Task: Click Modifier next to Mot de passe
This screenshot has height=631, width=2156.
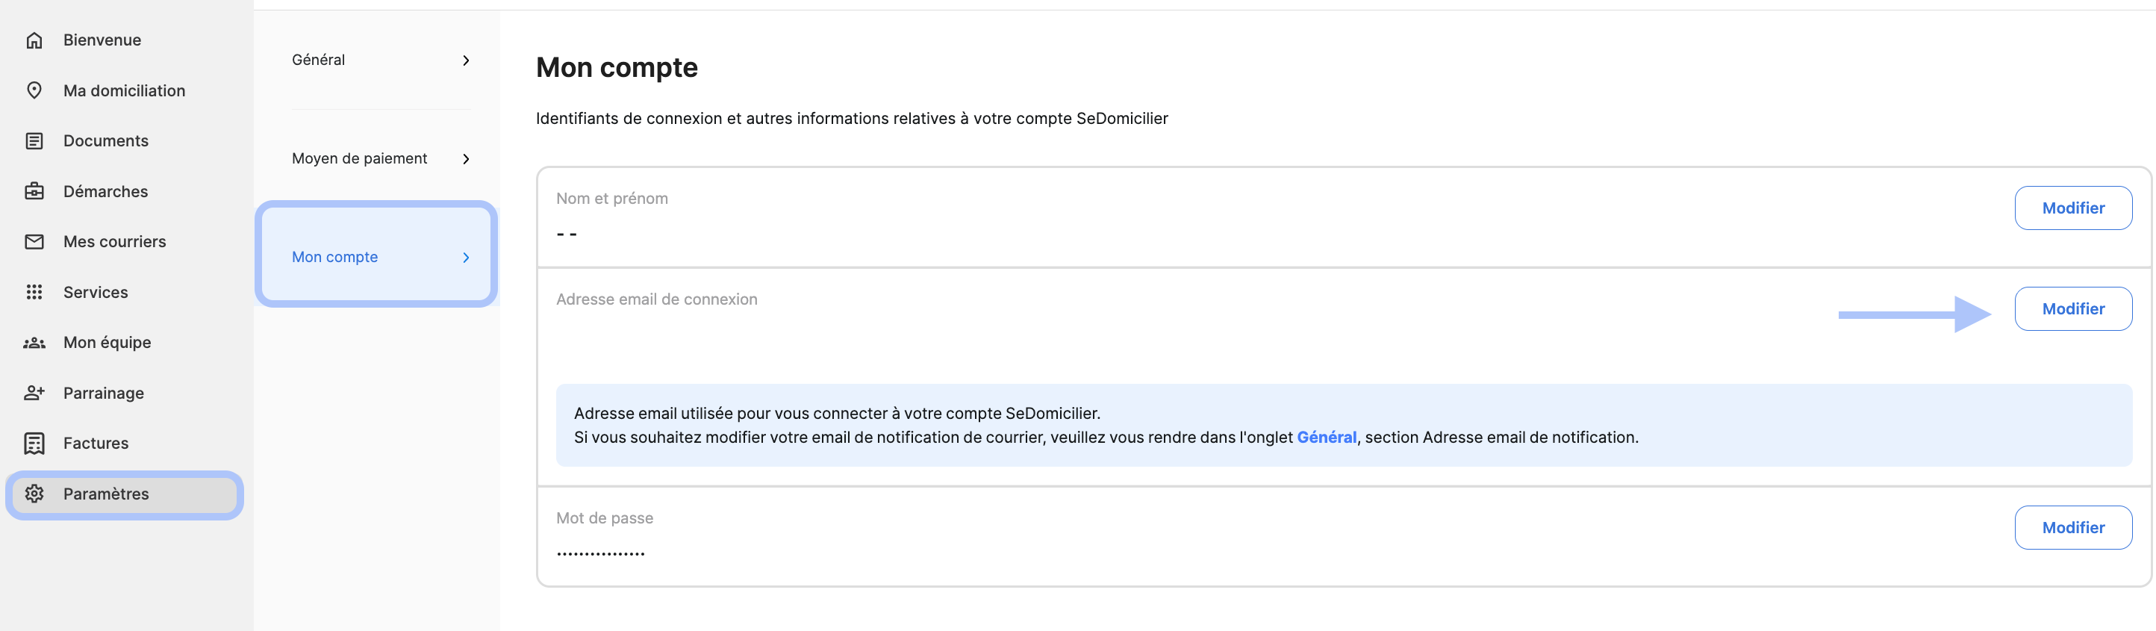Action: [x=2072, y=527]
